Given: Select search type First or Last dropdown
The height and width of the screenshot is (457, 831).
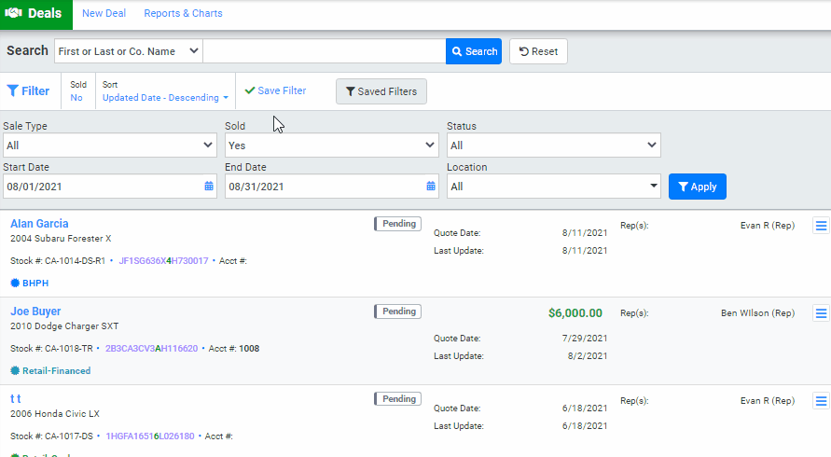Looking at the screenshot, I should point(128,51).
